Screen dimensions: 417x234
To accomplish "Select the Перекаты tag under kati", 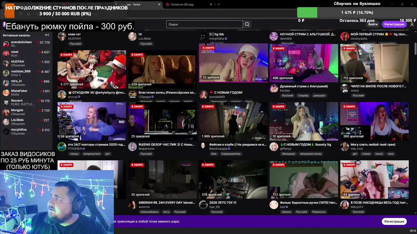I will pos(319,212).
